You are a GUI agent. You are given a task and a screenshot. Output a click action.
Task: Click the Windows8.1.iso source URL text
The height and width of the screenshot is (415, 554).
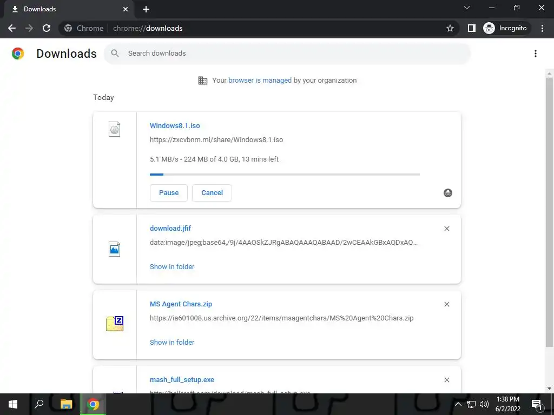click(x=216, y=140)
